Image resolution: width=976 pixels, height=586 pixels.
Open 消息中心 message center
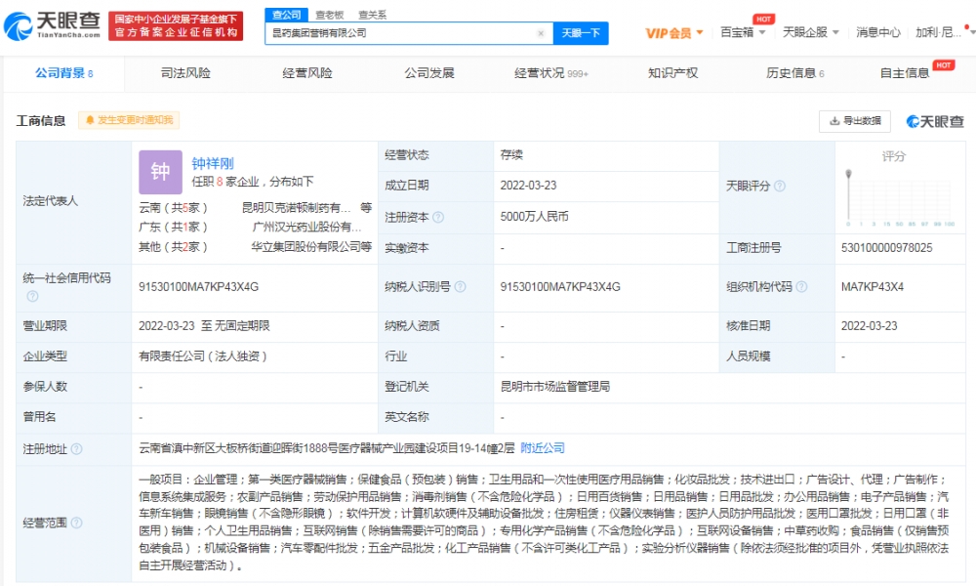(x=877, y=32)
